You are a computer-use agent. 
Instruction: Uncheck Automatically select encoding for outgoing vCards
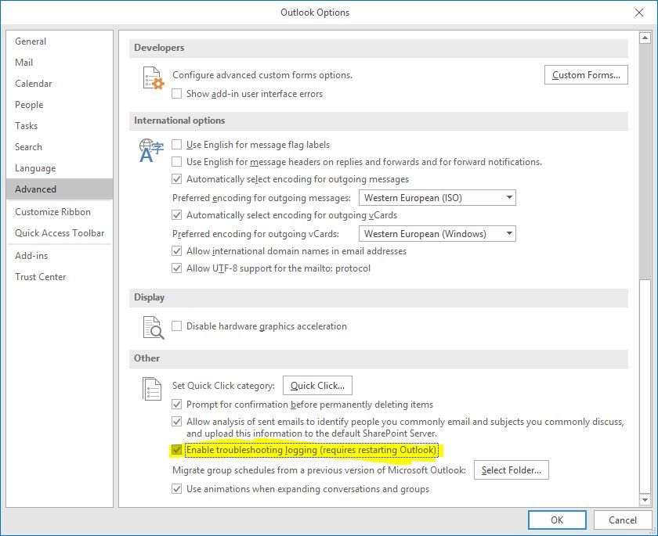click(x=177, y=215)
